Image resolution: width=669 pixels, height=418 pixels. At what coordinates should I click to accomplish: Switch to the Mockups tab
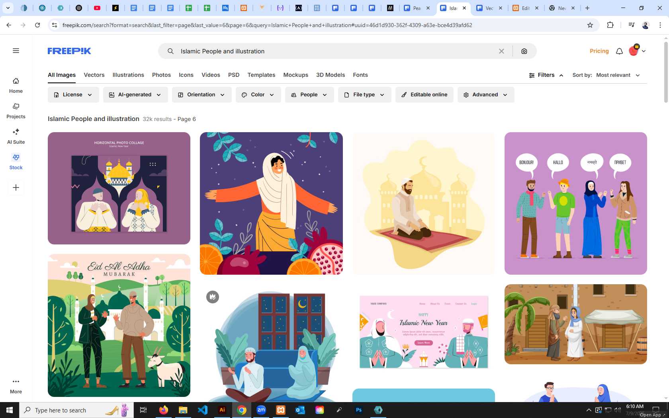pyautogui.click(x=295, y=75)
